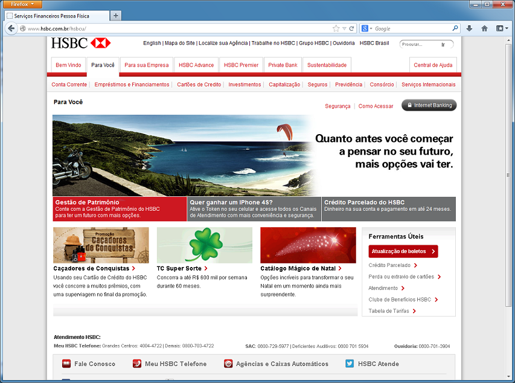The height and width of the screenshot is (383, 515).
Task: Click the Fale Conosco icon
Action: click(66, 364)
